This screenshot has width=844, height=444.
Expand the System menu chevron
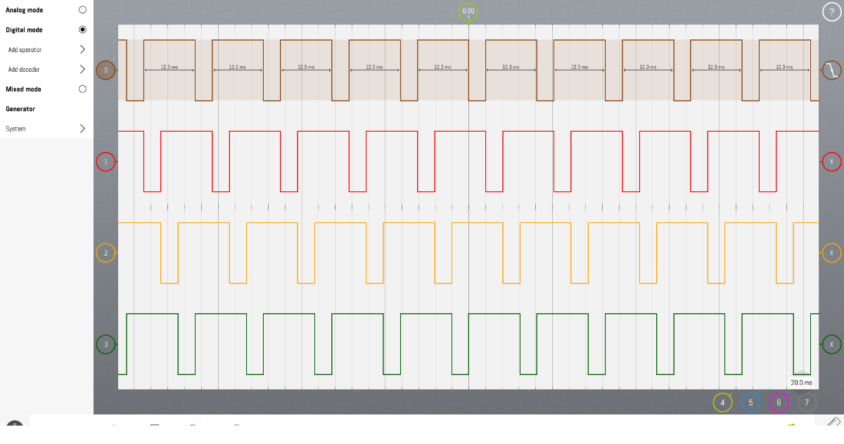82,129
